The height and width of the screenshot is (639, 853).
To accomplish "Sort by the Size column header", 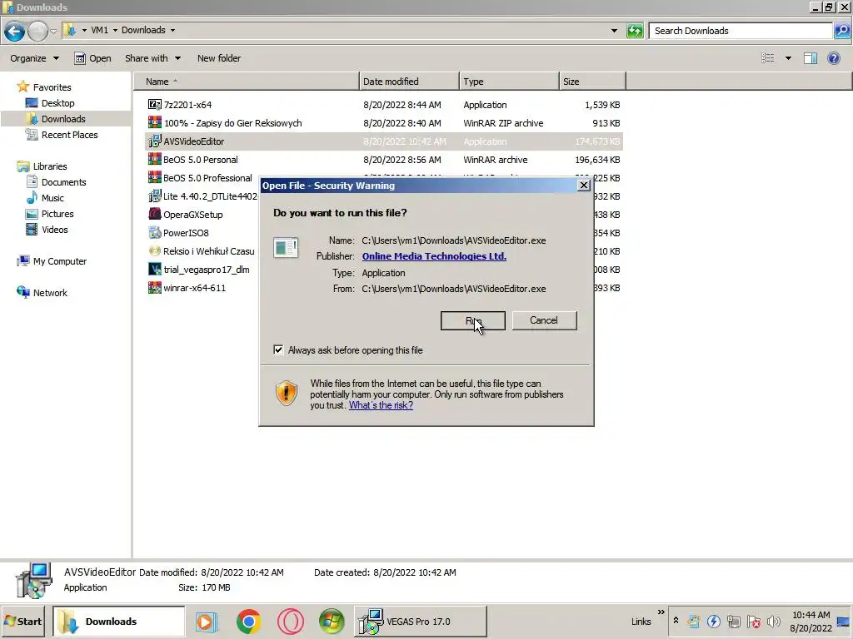I will click(592, 82).
